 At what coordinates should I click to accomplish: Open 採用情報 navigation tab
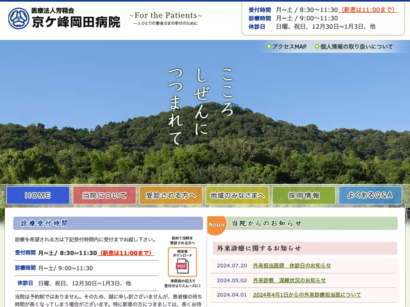(x=304, y=195)
